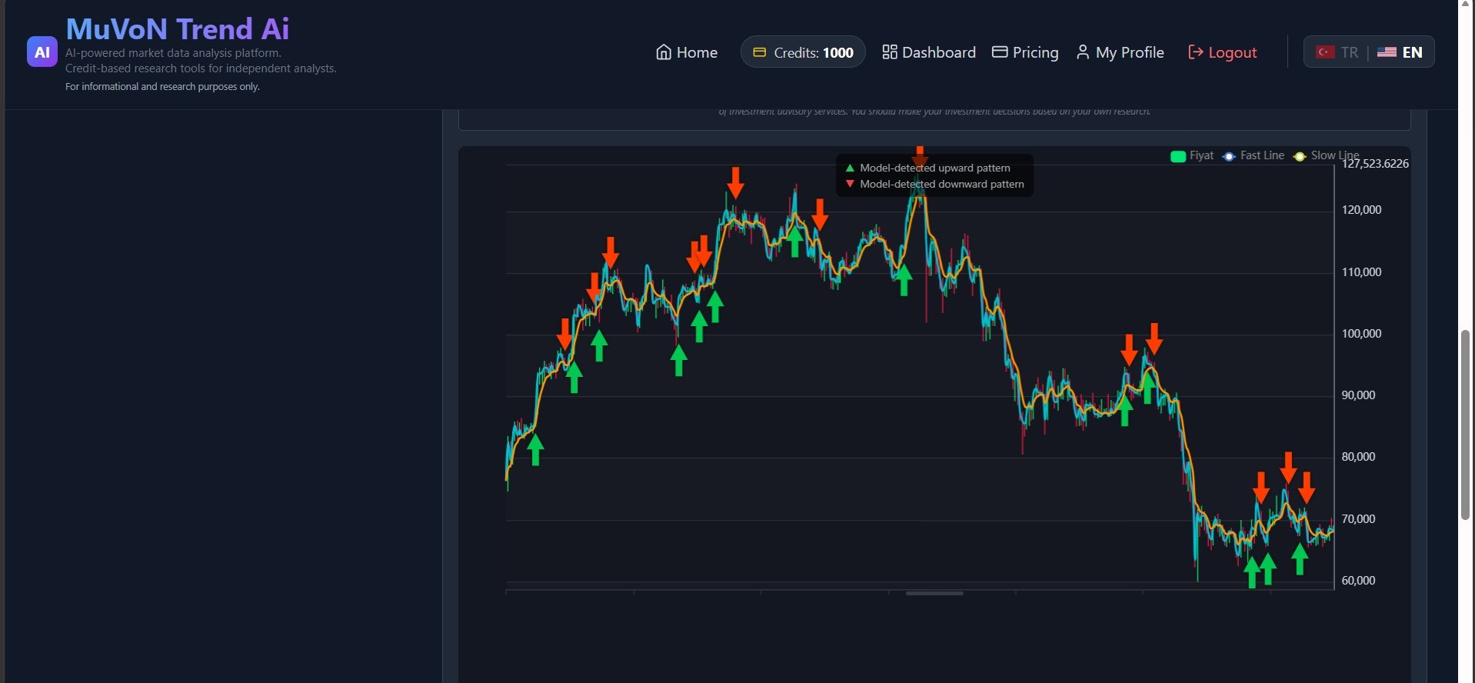Screen dimensions: 1475x683
Task: Click the Logout arrow icon
Action: point(1195,52)
